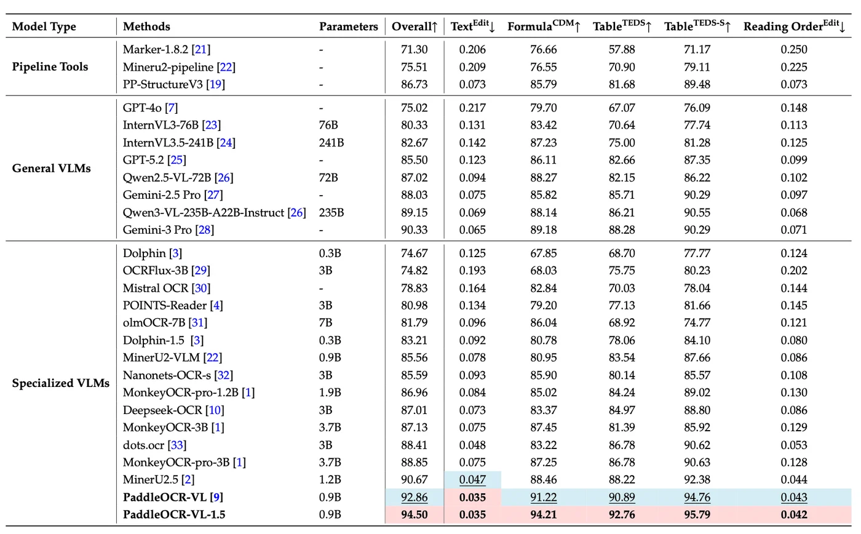Click the 'Deepseek-OCR' method name

164,410
